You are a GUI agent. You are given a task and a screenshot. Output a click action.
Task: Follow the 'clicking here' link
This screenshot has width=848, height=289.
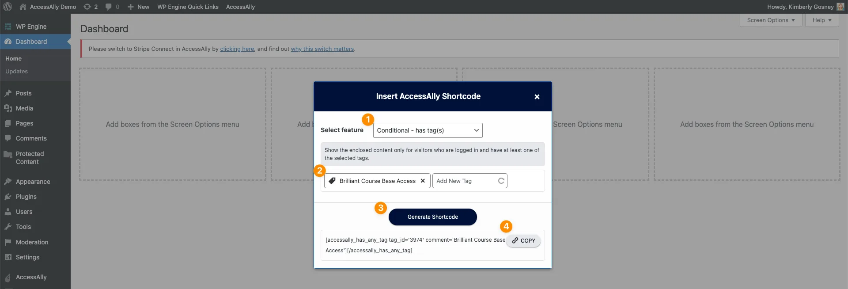(x=237, y=49)
